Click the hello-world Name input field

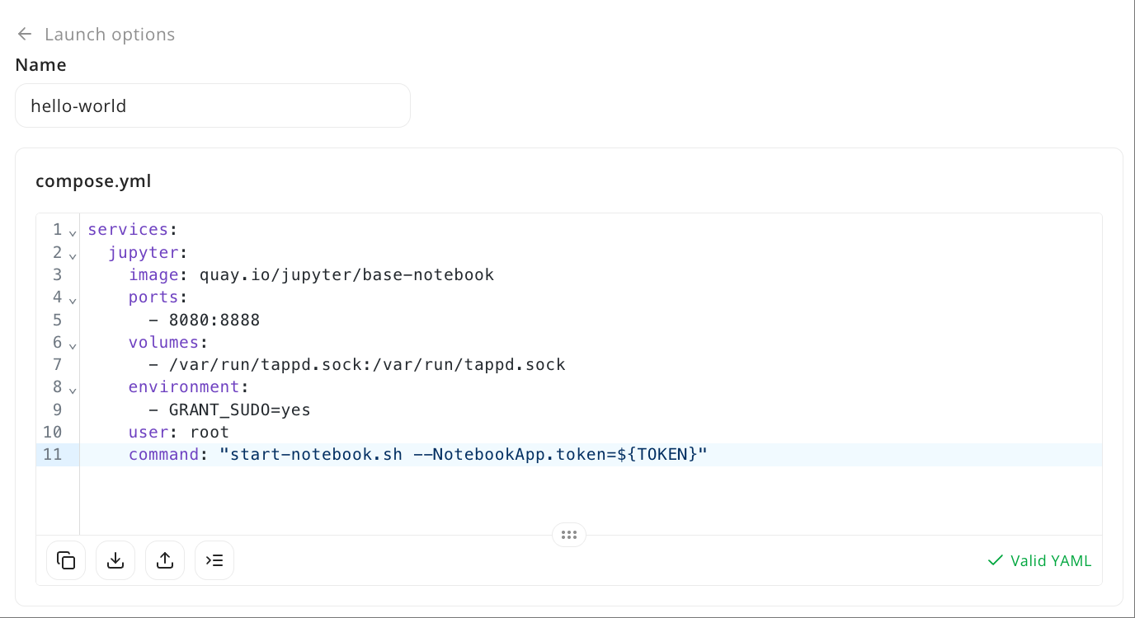[213, 105]
